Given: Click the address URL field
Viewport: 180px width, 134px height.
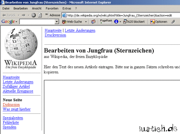Looking at the screenshot, I should 121,15.
